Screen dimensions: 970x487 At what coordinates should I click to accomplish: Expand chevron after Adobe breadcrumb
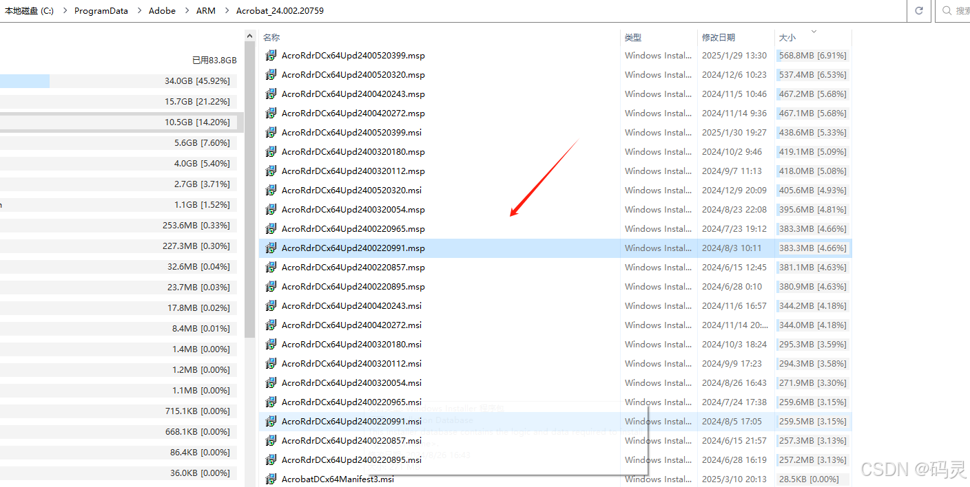click(x=186, y=11)
